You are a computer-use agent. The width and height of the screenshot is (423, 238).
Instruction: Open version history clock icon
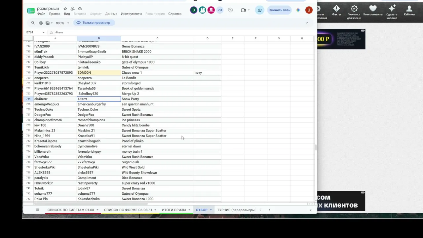tap(230, 10)
